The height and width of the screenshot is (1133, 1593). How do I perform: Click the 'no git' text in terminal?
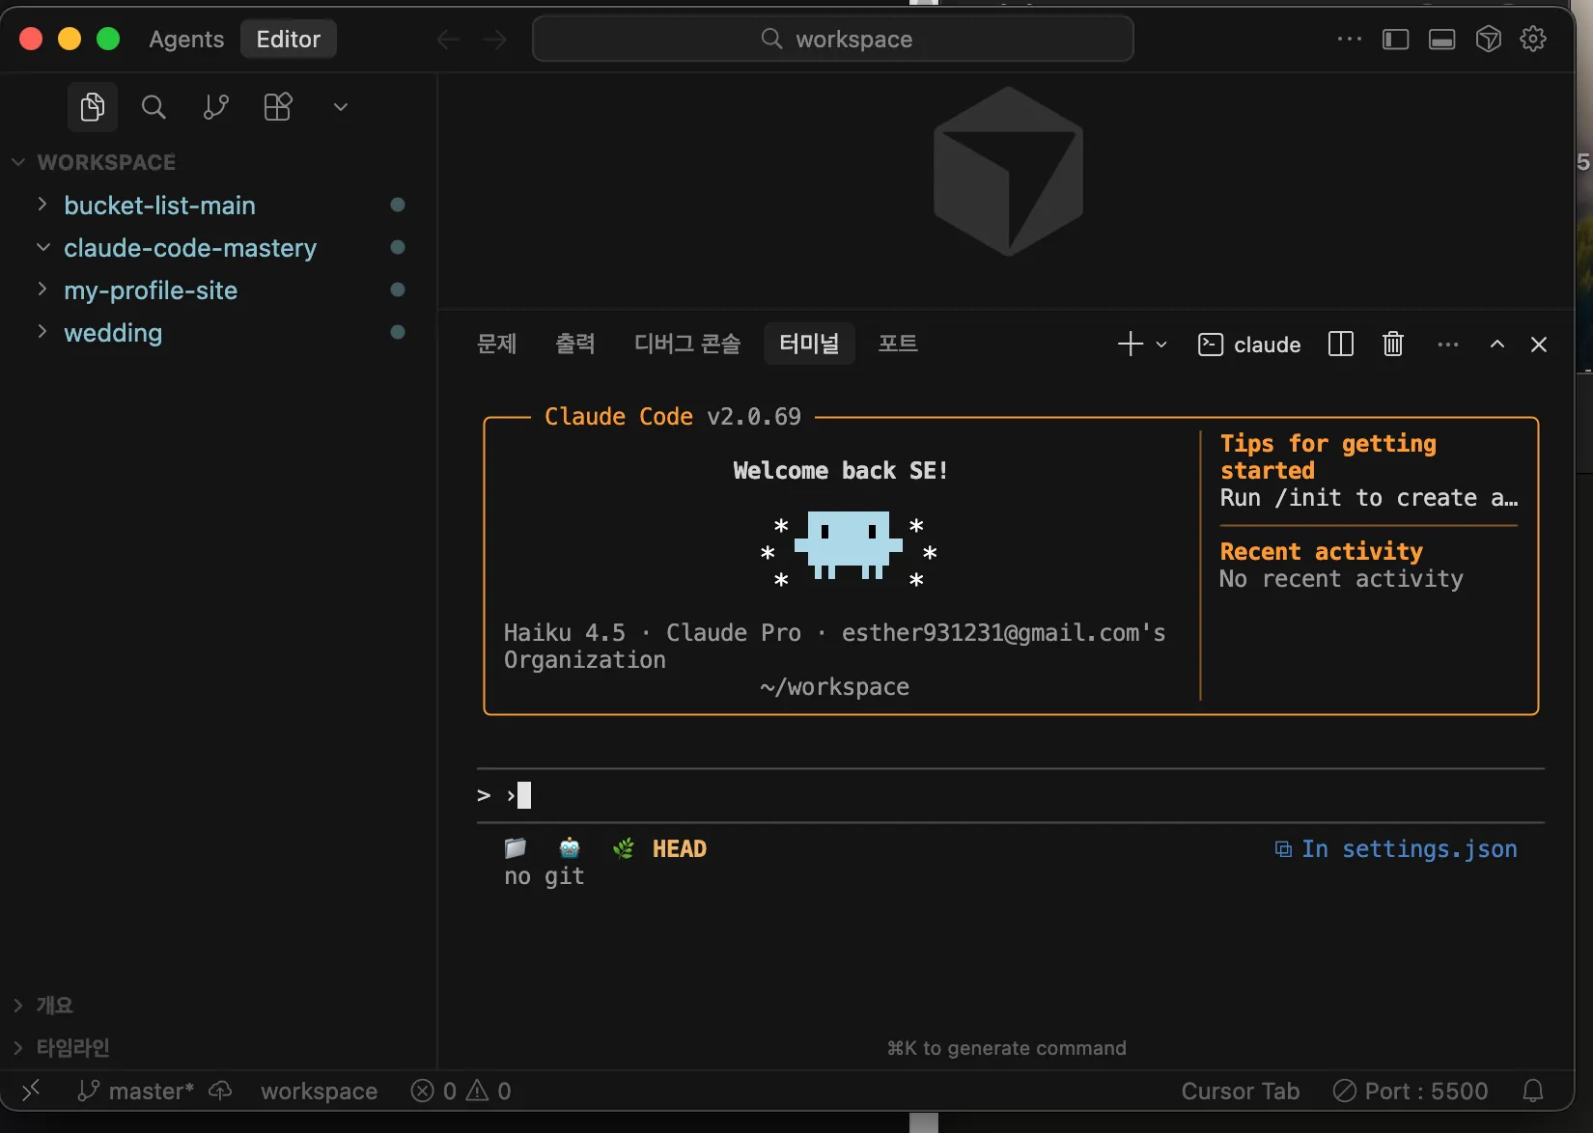(x=545, y=876)
